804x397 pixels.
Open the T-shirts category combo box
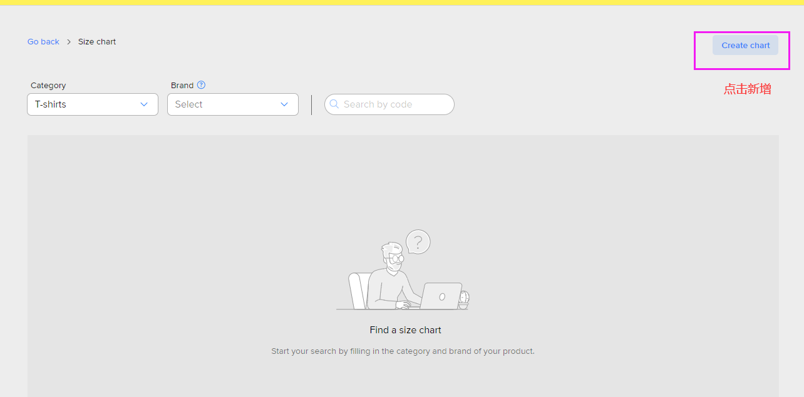click(93, 104)
